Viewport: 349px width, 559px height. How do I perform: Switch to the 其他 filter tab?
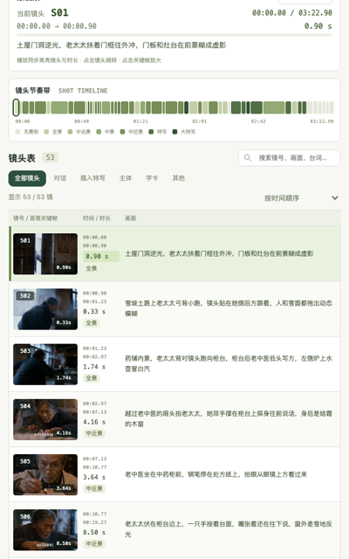point(179,178)
